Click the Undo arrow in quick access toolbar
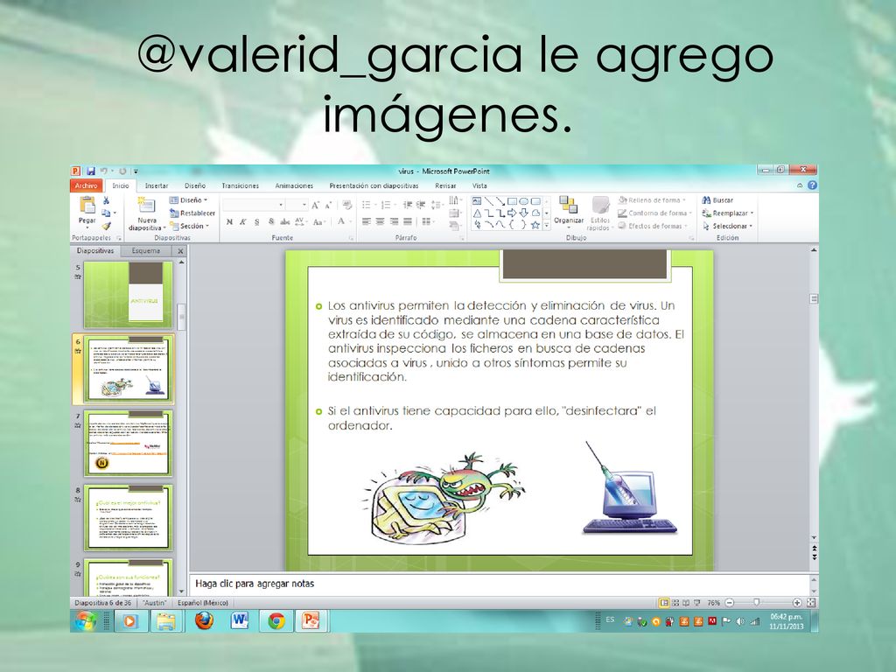896x672 pixels. [104, 171]
